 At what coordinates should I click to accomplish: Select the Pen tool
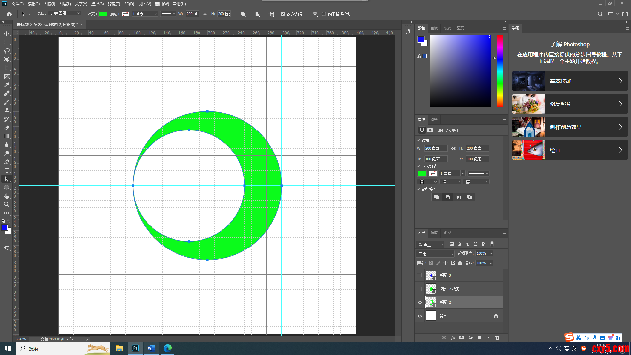7,162
